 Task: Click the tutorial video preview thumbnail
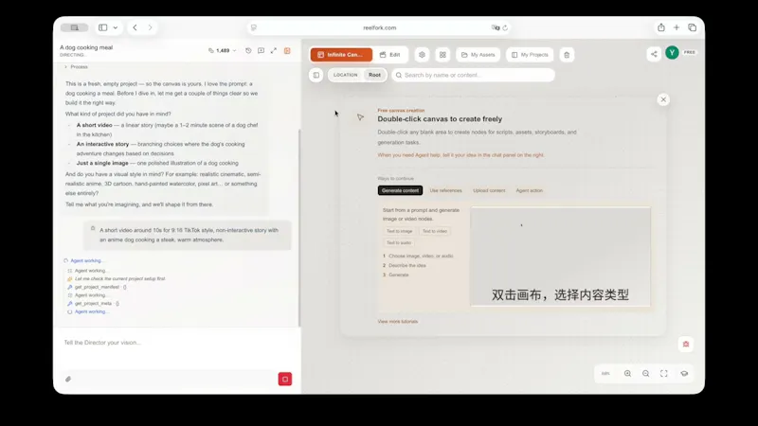point(560,257)
